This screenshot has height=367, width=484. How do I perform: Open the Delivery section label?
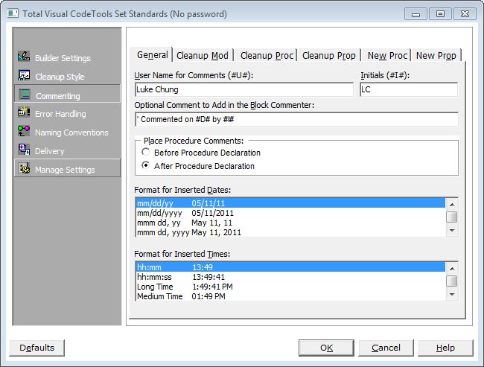[50, 151]
